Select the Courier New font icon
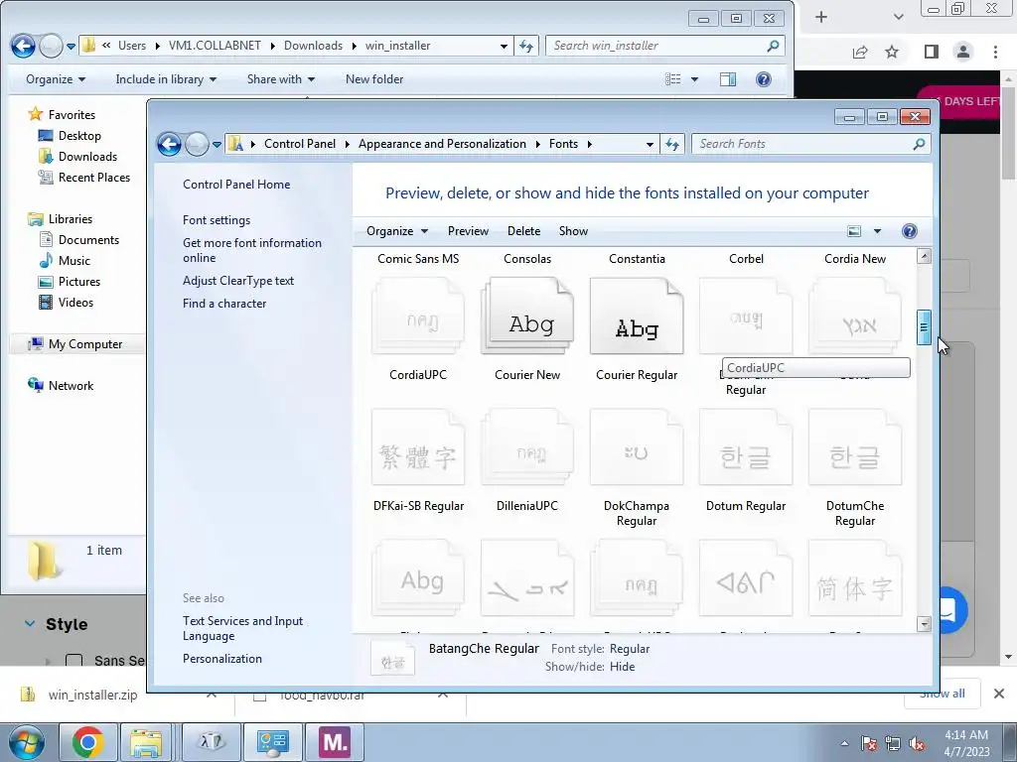1017x762 pixels. (x=527, y=317)
